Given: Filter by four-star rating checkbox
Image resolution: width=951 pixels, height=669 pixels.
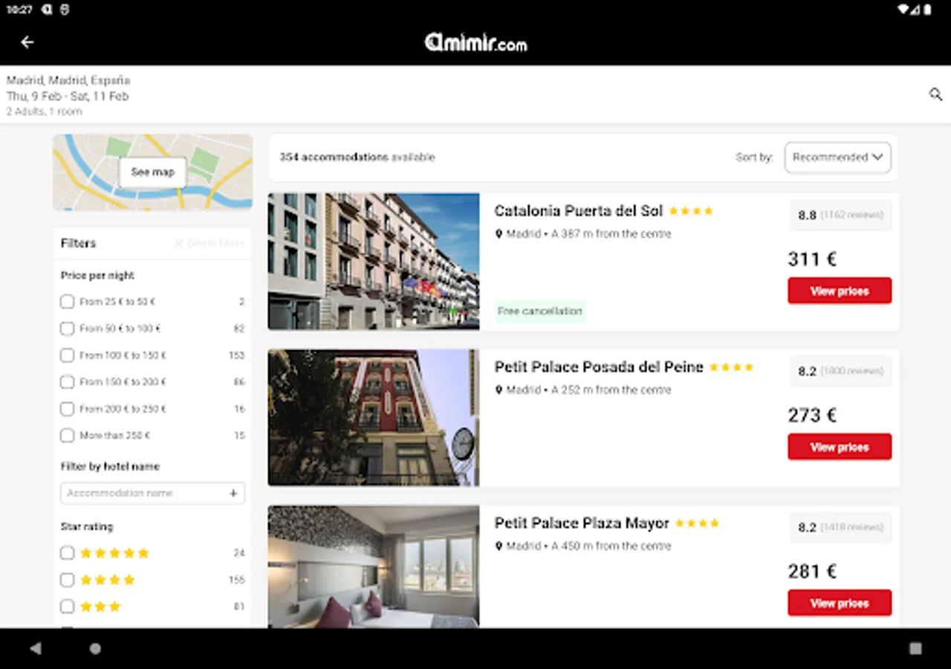Looking at the screenshot, I should 67,580.
